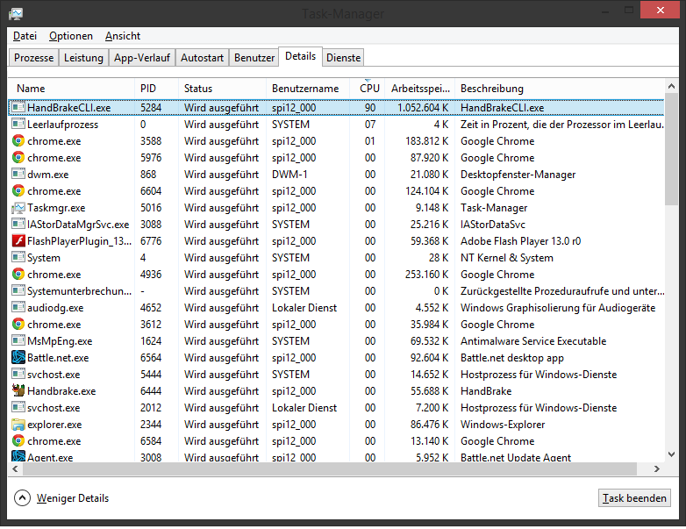Viewport: 686px width, 529px height.
Task: Click the Weniger Details link text
Action: pyautogui.click(x=73, y=498)
